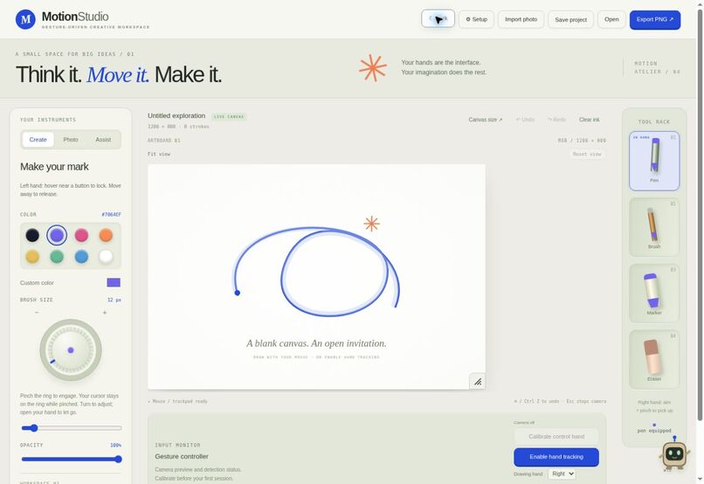The width and height of the screenshot is (704, 484).
Task: Click the page vertical scrollbar
Action: pos(700,216)
